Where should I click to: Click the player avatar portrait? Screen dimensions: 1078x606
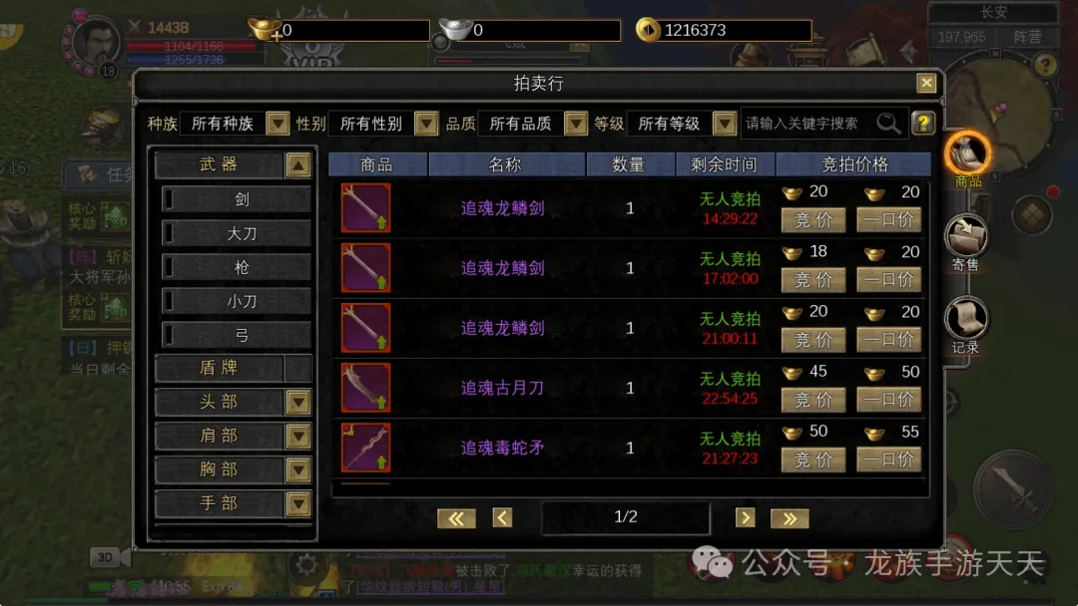(x=96, y=43)
